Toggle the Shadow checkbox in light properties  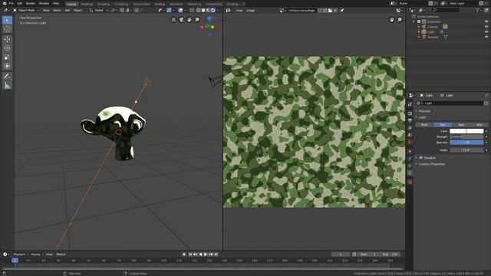pos(421,158)
